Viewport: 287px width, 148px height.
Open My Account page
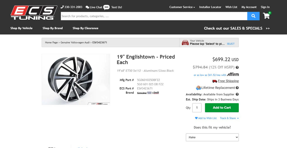click(249, 7)
